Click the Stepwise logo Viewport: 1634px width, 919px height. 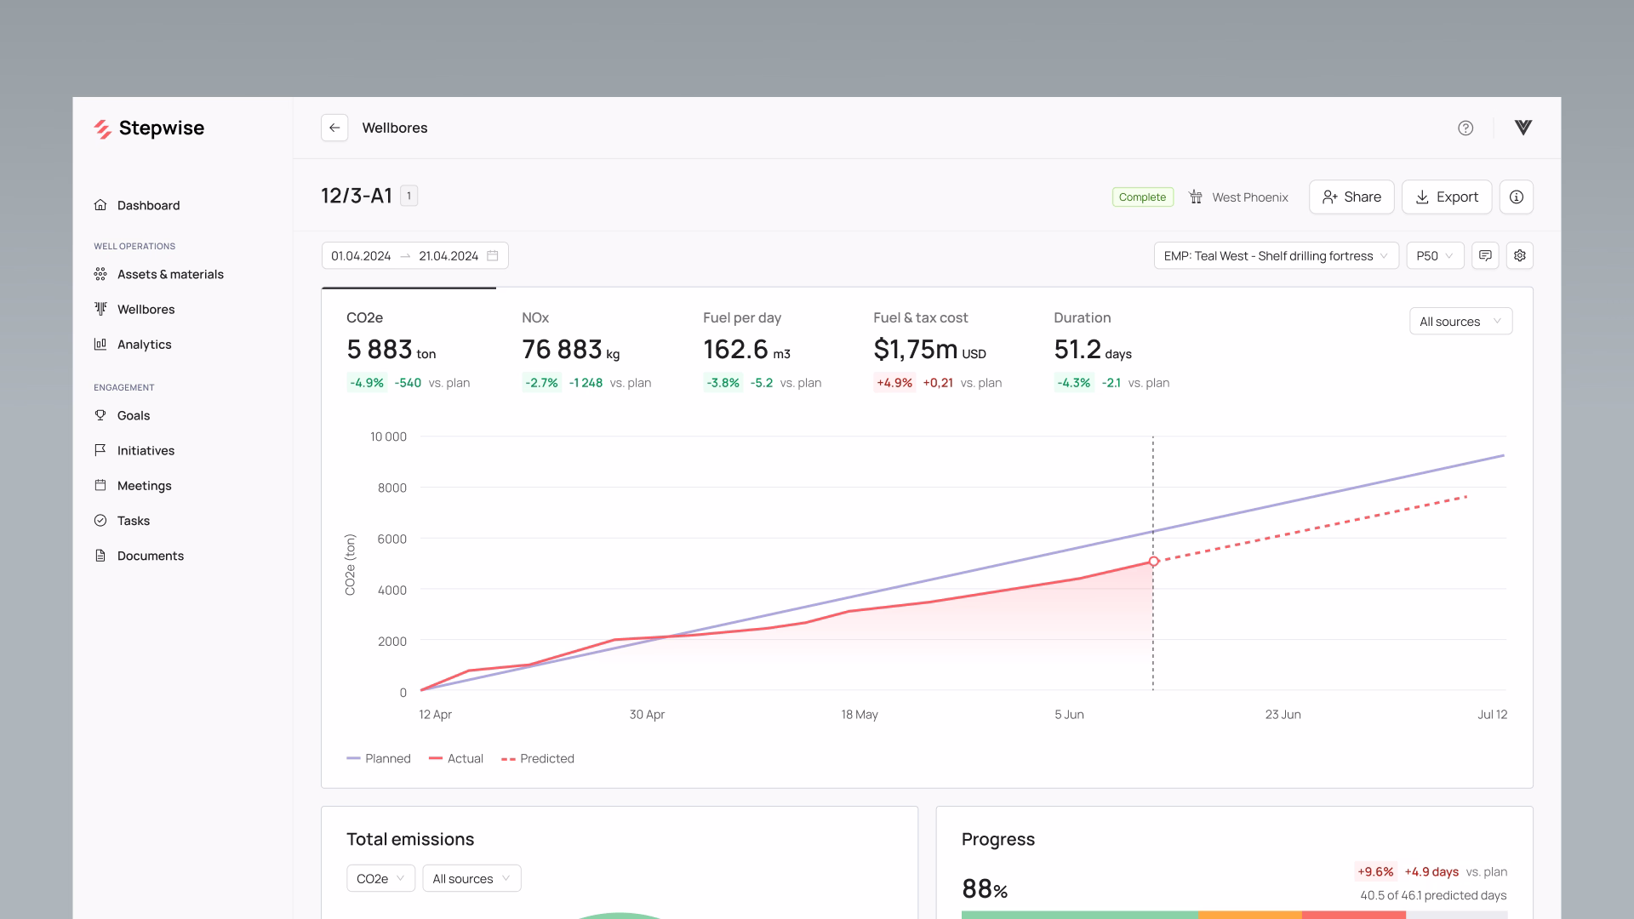pos(150,128)
